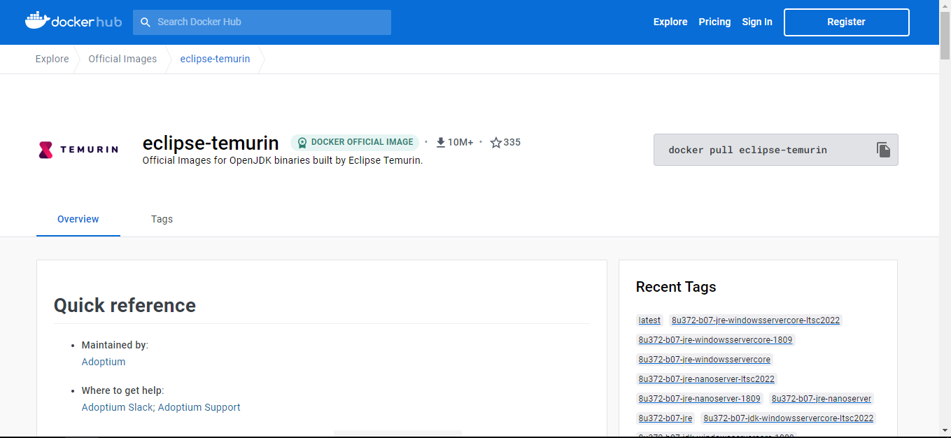Click the page vertical scrollbar
The image size is (951, 438).
pyautogui.click(x=945, y=210)
